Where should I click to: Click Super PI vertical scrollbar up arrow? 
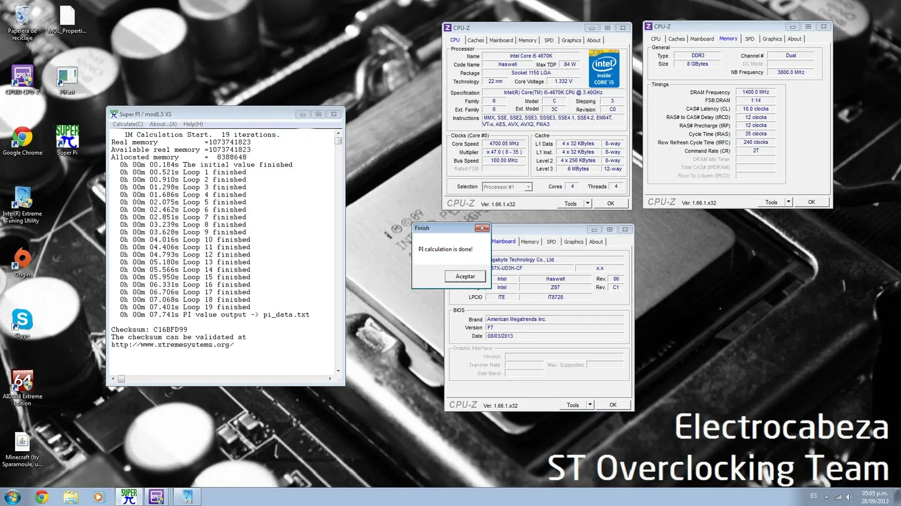pos(338,133)
